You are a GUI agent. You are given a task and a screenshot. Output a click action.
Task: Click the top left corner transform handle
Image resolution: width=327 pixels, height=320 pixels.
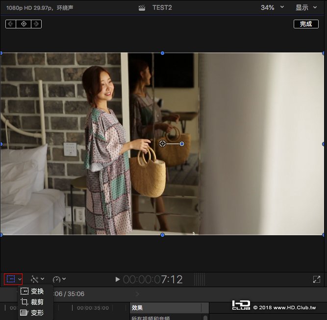[1, 53]
